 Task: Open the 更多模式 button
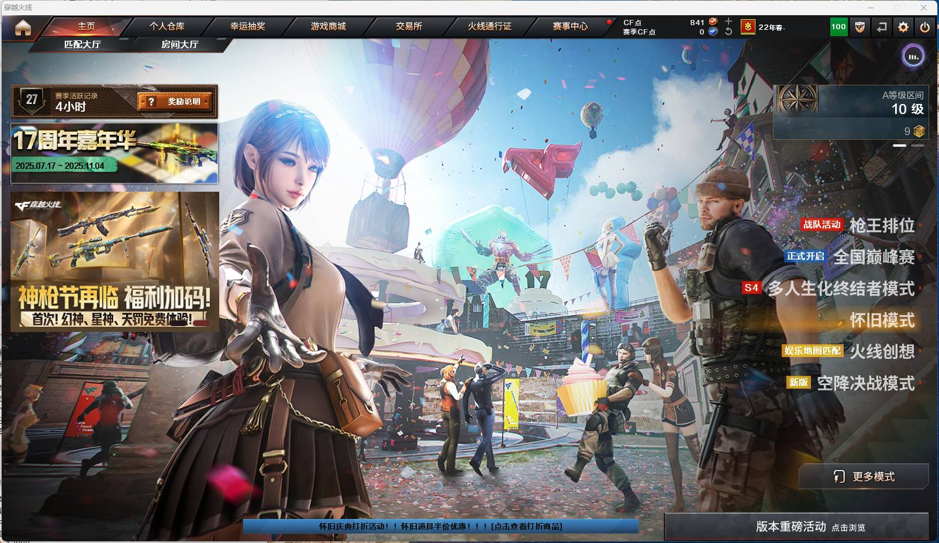point(864,476)
